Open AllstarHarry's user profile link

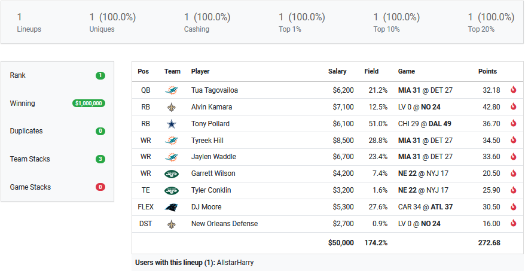(235, 263)
